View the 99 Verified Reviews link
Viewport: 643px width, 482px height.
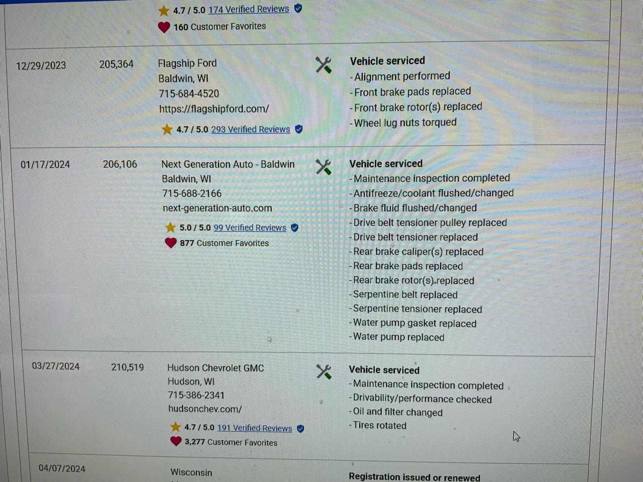[250, 227]
